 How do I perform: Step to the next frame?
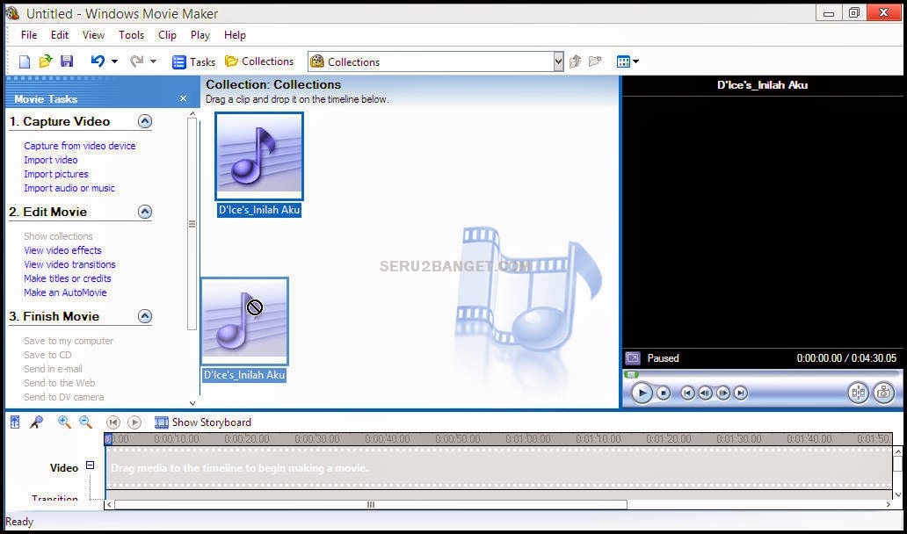click(x=723, y=393)
